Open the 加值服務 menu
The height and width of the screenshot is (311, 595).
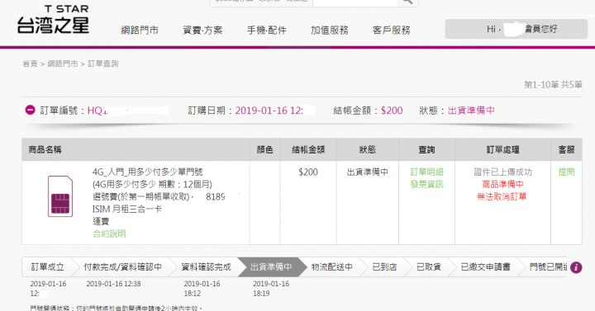tap(330, 30)
